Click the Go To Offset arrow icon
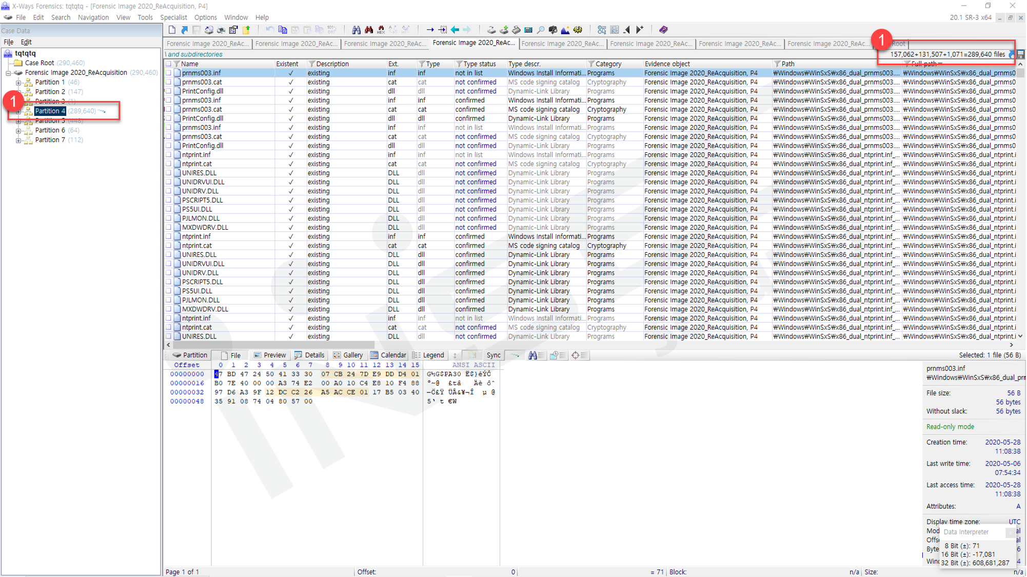Image resolution: width=1027 pixels, height=577 pixels. 430,30
